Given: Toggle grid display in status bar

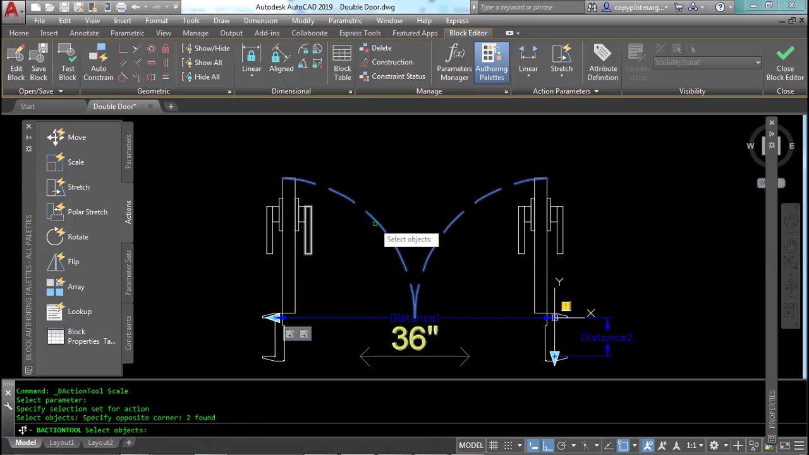Looking at the screenshot, I should click(x=494, y=445).
